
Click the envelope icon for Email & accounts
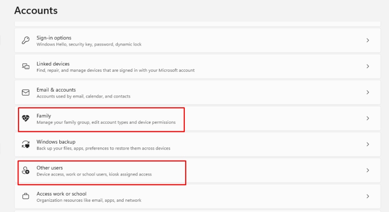pyautogui.click(x=26, y=92)
